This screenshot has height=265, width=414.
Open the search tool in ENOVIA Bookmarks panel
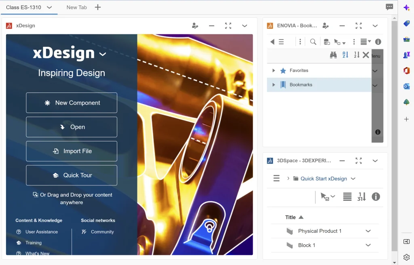pyautogui.click(x=313, y=42)
